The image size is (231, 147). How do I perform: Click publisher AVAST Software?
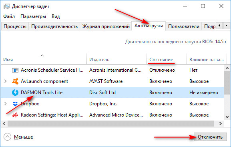(x=106, y=81)
